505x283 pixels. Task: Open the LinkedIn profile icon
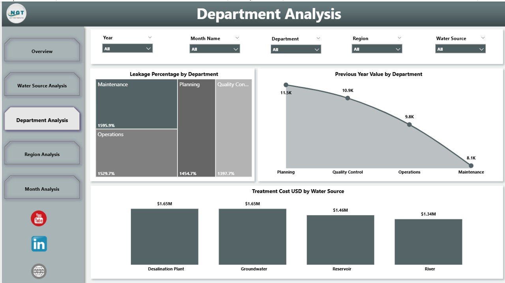coord(38,244)
